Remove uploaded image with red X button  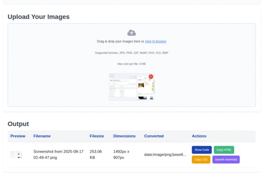coord(151,77)
